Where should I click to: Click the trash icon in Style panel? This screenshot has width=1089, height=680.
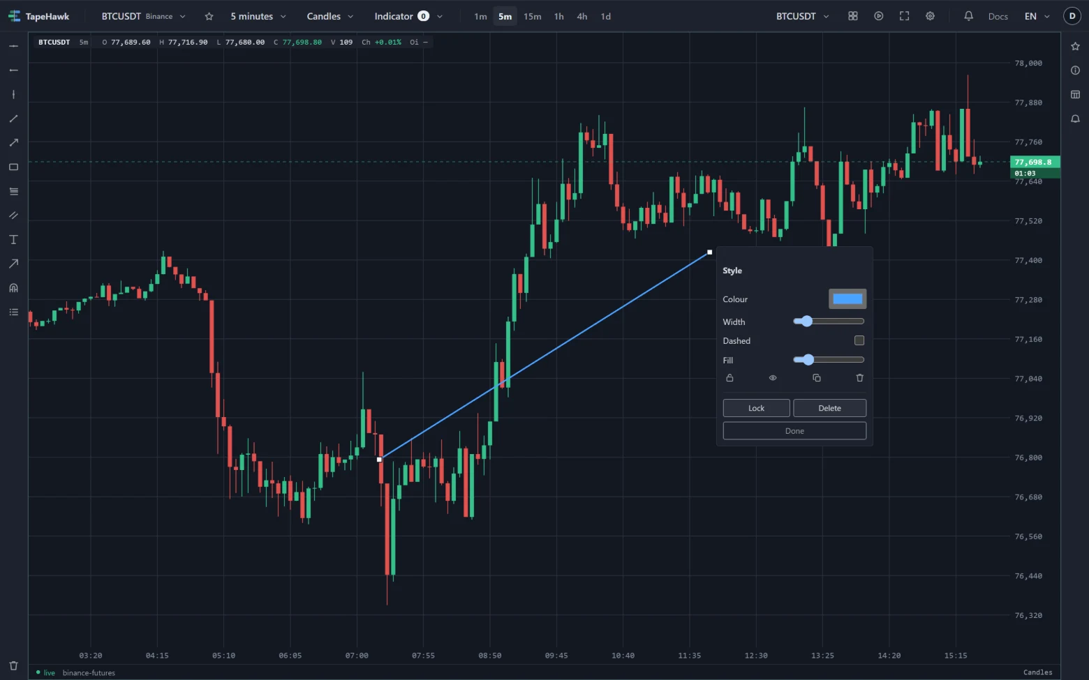tap(860, 378)
